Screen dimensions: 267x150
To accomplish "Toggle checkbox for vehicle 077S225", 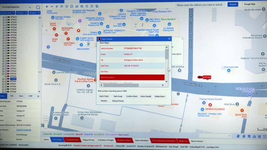I will coord(6,20).
